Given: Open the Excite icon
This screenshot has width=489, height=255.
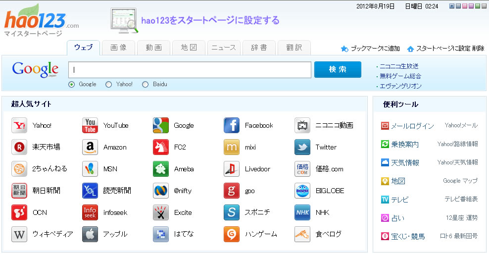Looking at the screenshot, I should [x=161, y=212].
